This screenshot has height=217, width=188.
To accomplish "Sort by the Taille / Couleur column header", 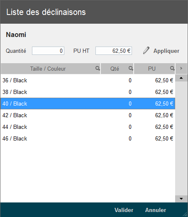I will click(x=48, y=69).
